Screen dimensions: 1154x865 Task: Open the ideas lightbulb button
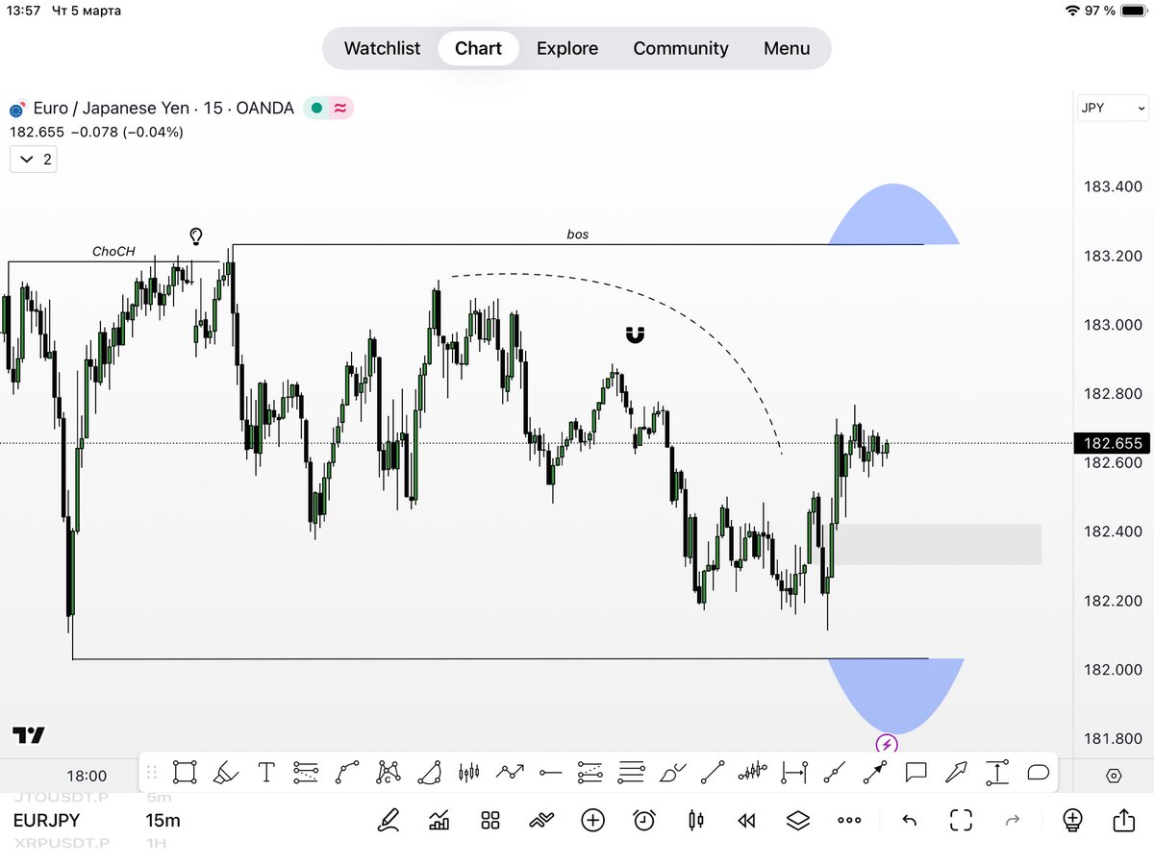1072,820
